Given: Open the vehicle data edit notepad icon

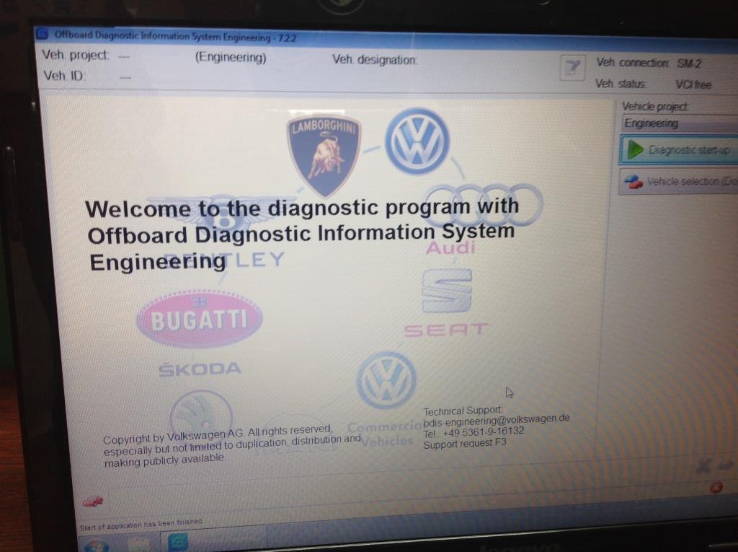Looking at the screenshot, I should (x=572, y=68).
